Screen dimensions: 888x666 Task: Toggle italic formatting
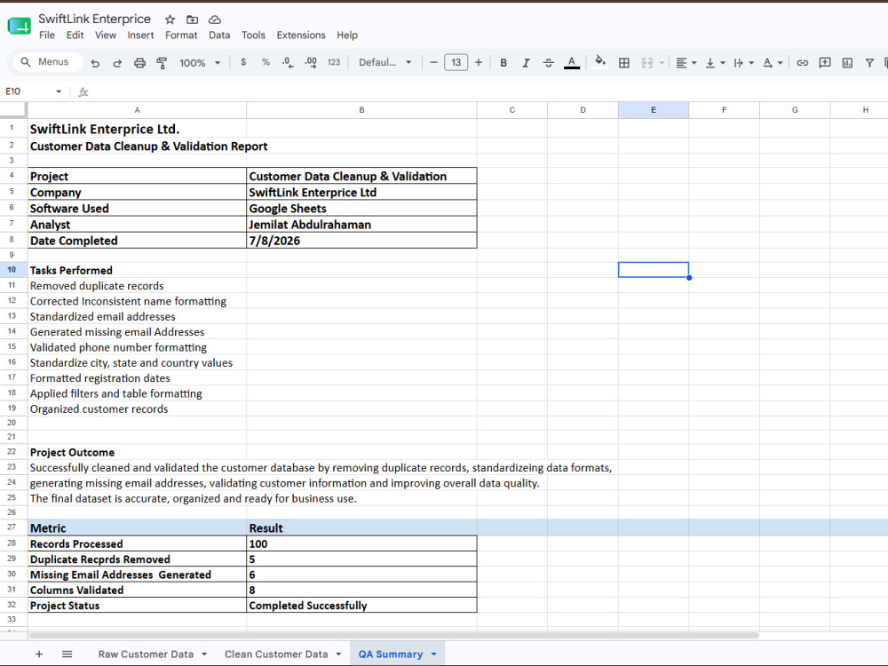526,63
